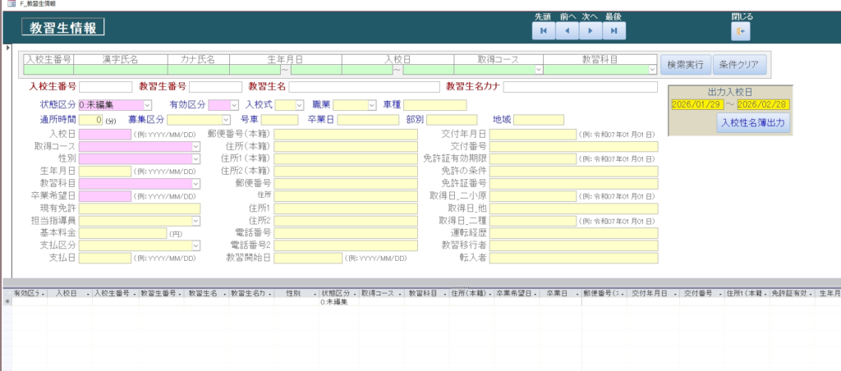Expand 募集区分 dropdown
The image size is (841, 371).
[x=226, y=120]
